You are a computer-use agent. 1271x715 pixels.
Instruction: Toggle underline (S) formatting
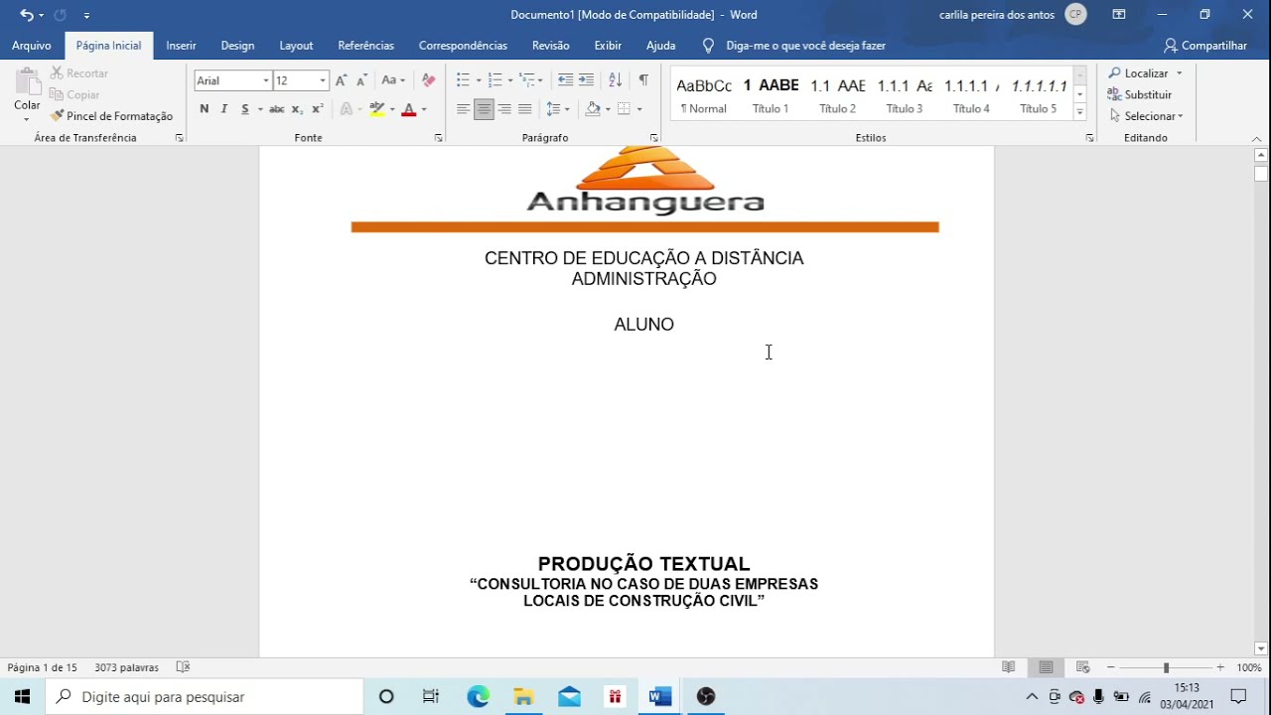[245, 109]
